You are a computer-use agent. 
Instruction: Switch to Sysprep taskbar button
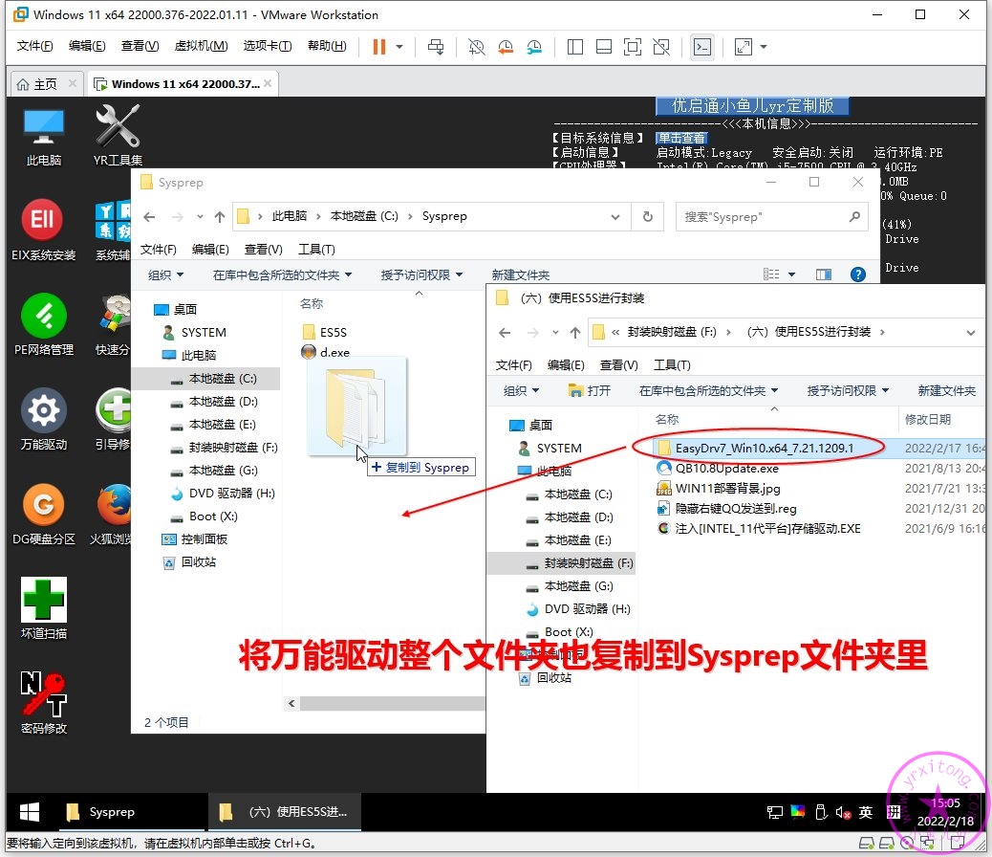click(131, 812)
